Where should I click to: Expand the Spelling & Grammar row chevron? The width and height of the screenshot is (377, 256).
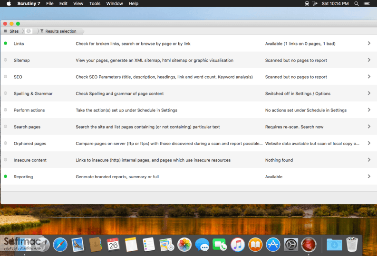(369, 93)
